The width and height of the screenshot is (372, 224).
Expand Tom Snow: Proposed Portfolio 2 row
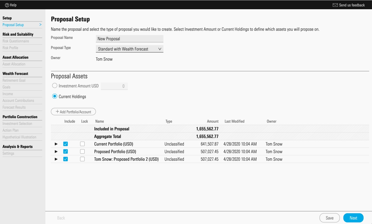[56, 159]
